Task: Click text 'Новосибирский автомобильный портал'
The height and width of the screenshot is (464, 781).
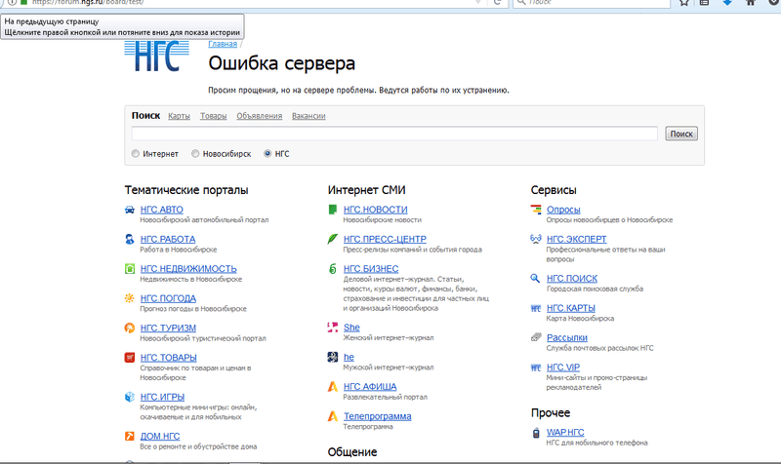Action: click(204, 220)
